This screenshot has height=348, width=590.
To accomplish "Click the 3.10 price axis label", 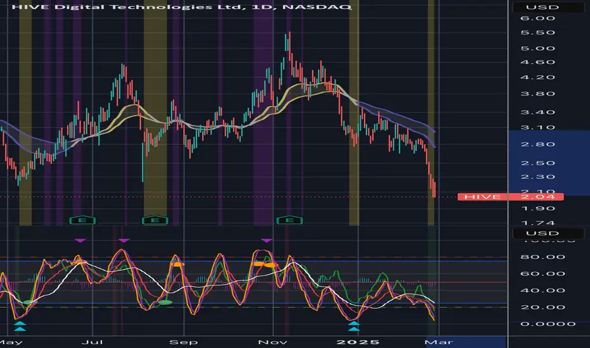I will tap(537, 127).
